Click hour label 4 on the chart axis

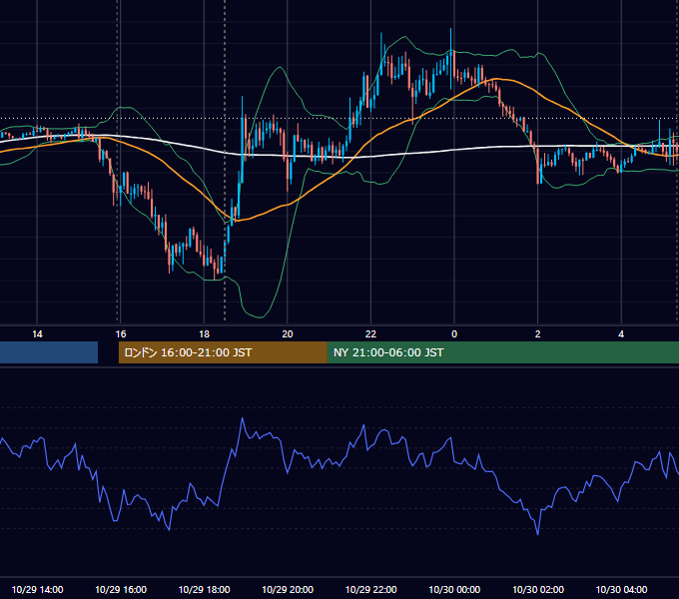coord(621,334)
